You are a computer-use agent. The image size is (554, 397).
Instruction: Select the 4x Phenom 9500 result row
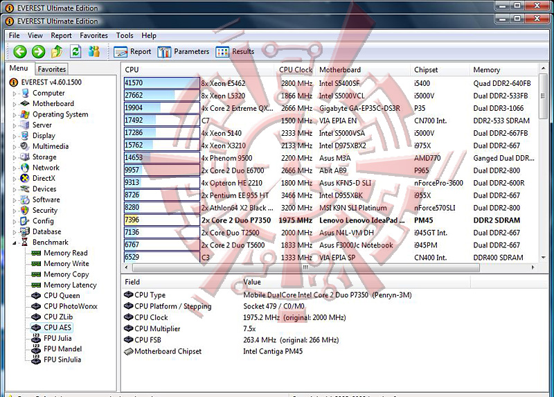(330, 158)
